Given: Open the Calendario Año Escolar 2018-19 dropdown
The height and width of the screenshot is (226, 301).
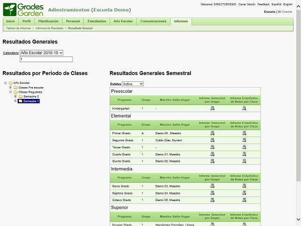Looking at the screenshot, I should point(41,53).
